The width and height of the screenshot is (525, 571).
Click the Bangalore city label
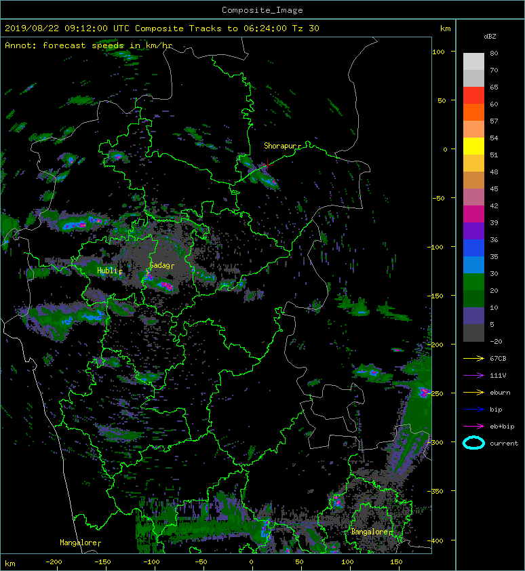(x=372, y=532)
